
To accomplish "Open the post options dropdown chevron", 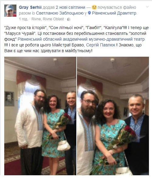I will [x=147, y=7].
